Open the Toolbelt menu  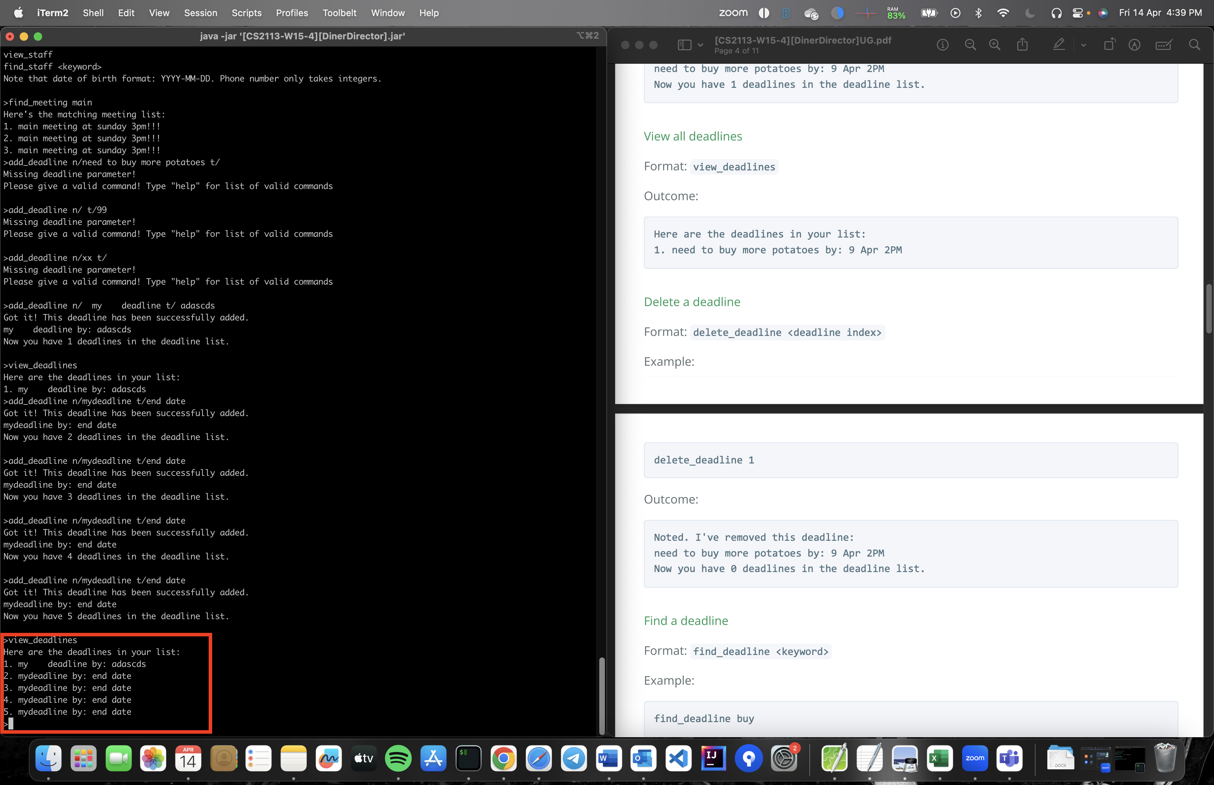339,13
